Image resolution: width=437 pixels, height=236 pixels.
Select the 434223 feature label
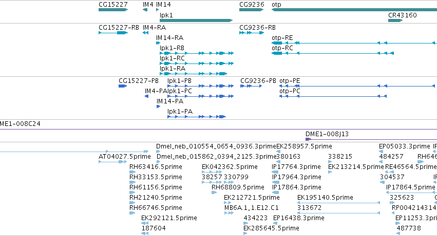coord(256,218)
